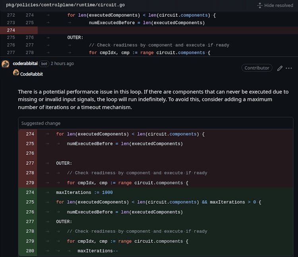
Task: Click old line number 272 in the diff
Action: click(11, 15)
